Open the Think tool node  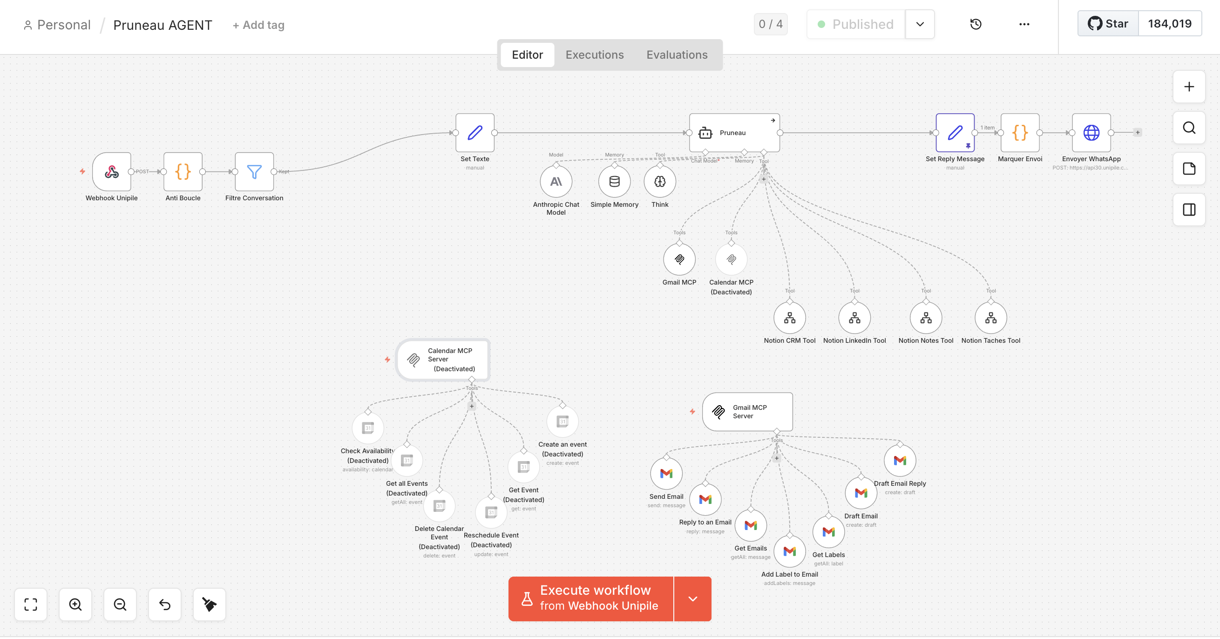click(659, 182)
